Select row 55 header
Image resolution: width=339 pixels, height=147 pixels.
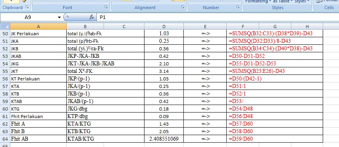point(5,71)
